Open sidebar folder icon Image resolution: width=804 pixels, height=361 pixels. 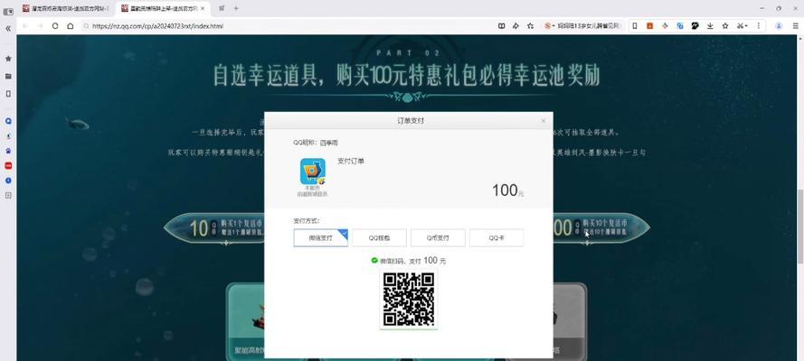[8, 76]
